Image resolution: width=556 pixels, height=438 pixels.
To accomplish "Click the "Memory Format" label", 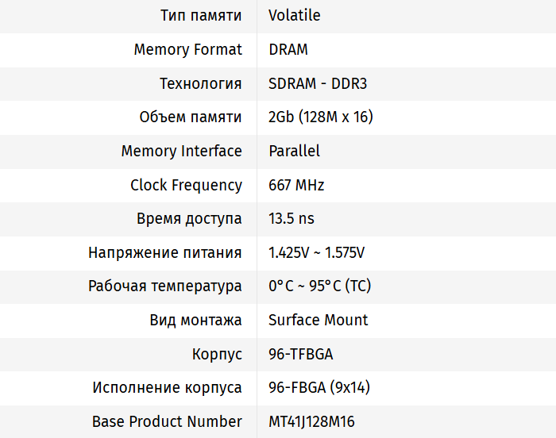I will (x=187, y=49).
